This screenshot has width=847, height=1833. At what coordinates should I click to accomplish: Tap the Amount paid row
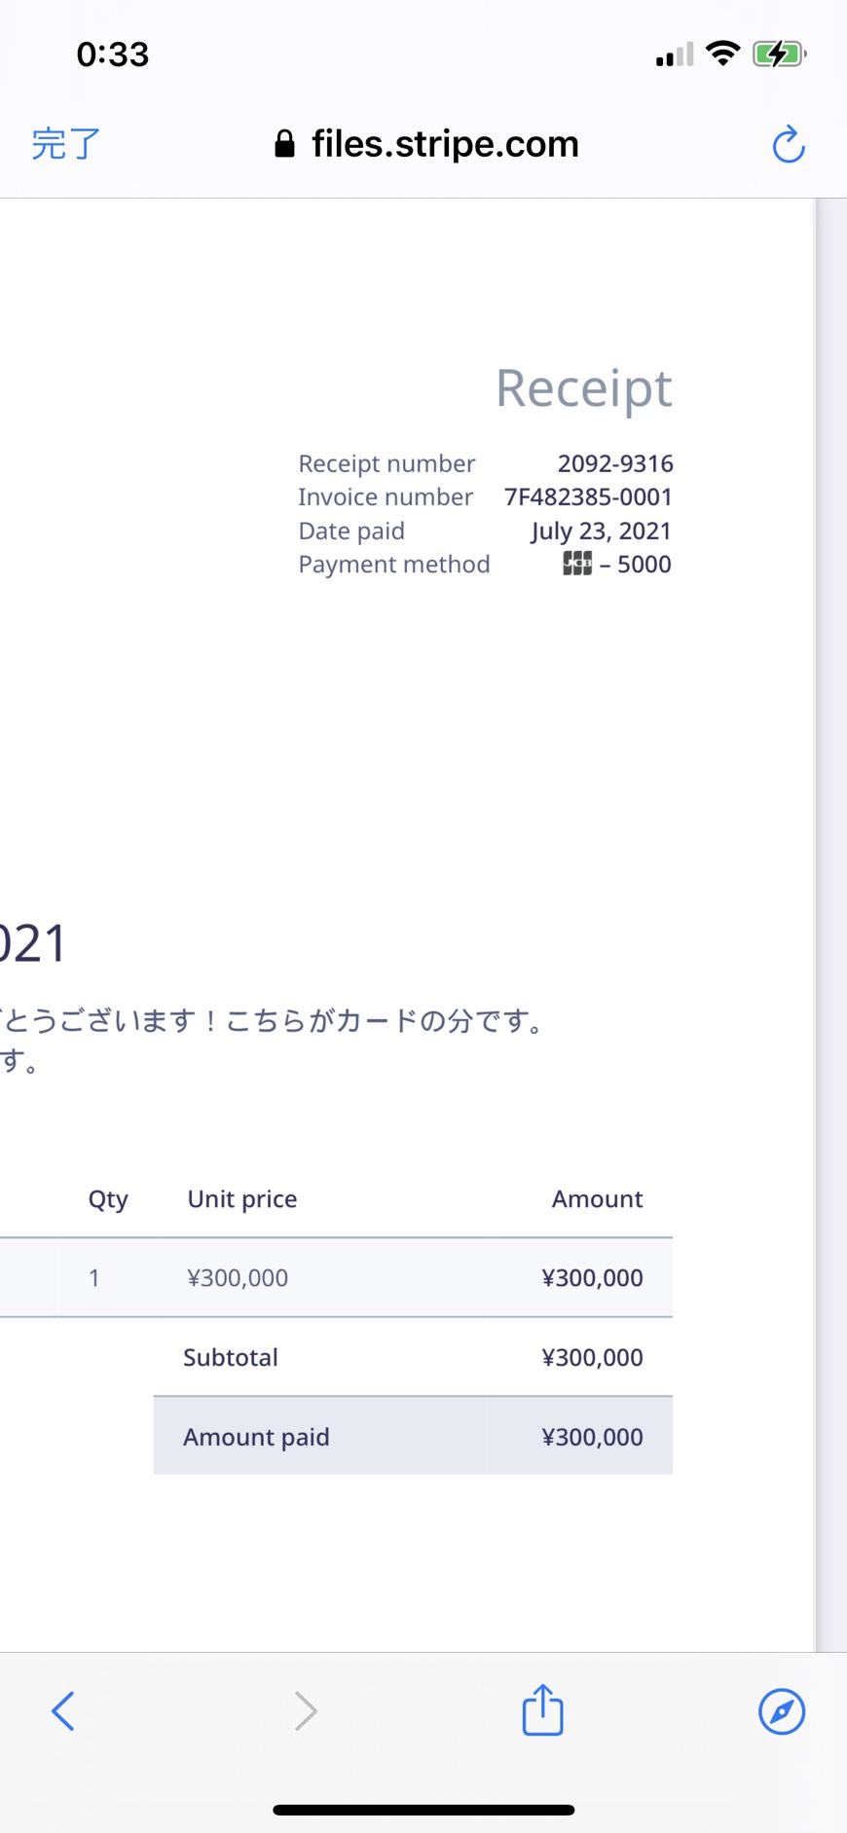[x=413, y=1436]
